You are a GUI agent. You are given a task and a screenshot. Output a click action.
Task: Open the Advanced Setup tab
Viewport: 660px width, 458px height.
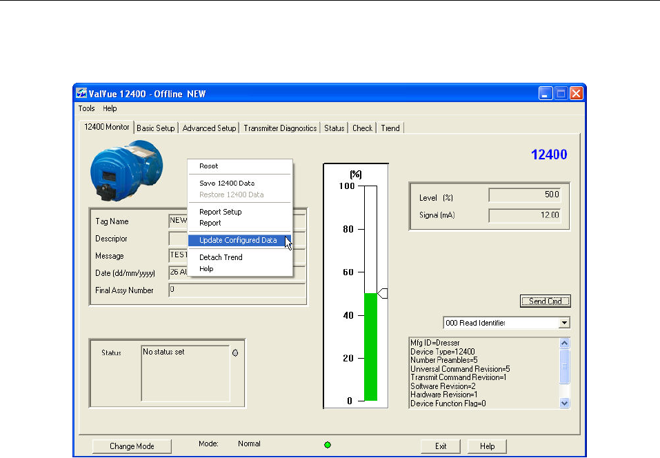[x=209, y=128]
